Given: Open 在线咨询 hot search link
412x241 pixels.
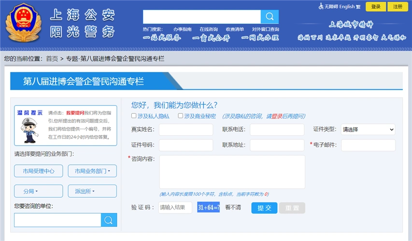Looking at the screenshot, I should point(209,29).
